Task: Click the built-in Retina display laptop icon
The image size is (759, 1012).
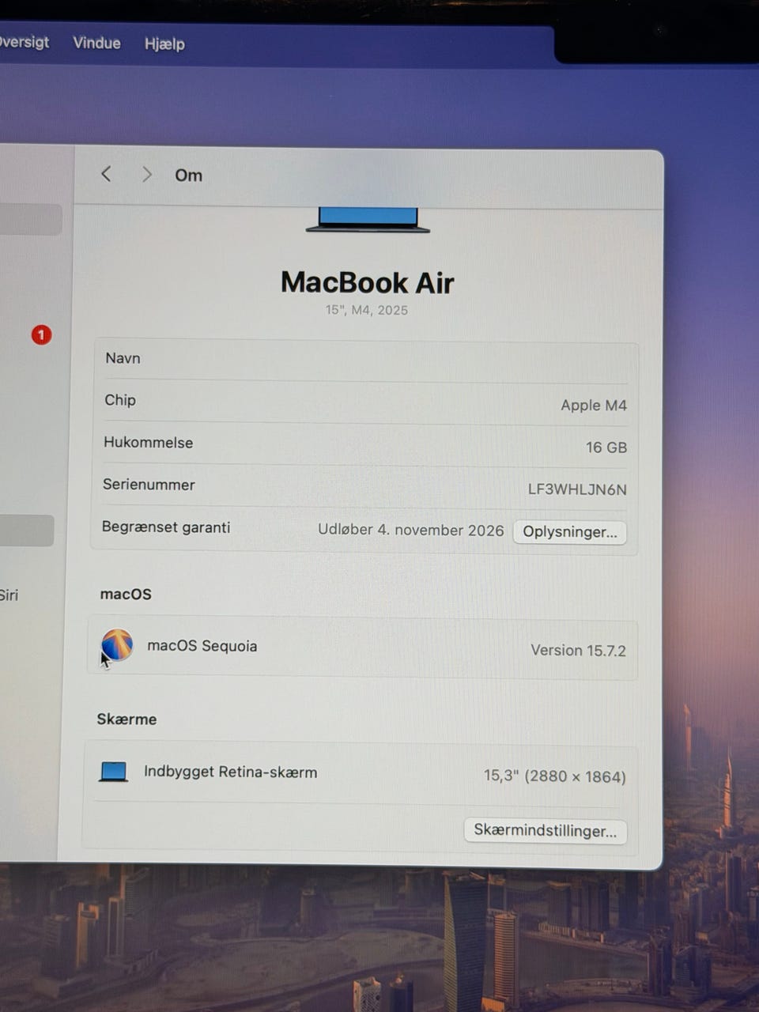Action: tap(113, 772)
